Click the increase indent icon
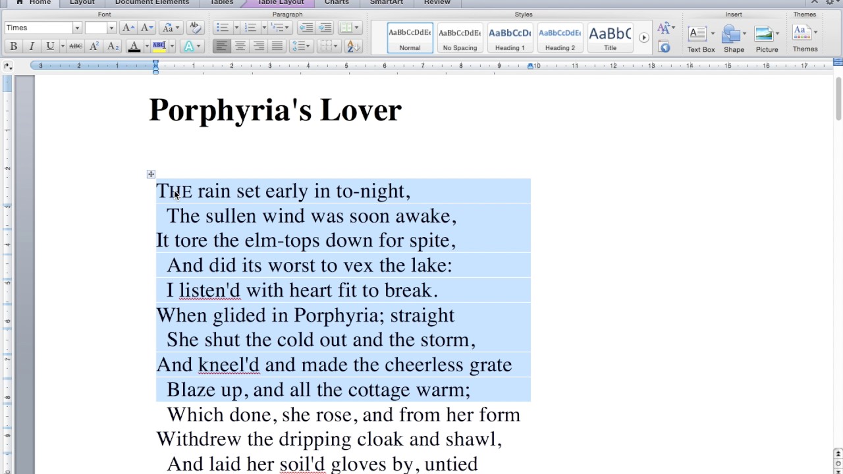 click(325, 28)
